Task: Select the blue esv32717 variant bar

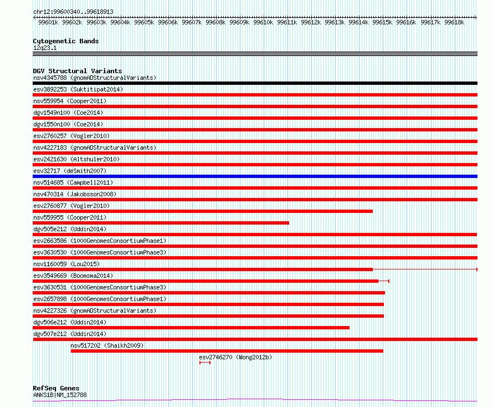Action: [x=255, y=176]
